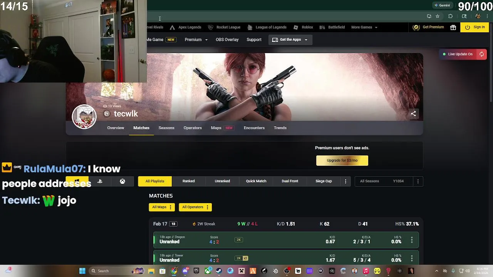The height and width of the screenshot is (277, 493).
Task: Open the Oregon Unranked match row
Action: coord(286,240)
